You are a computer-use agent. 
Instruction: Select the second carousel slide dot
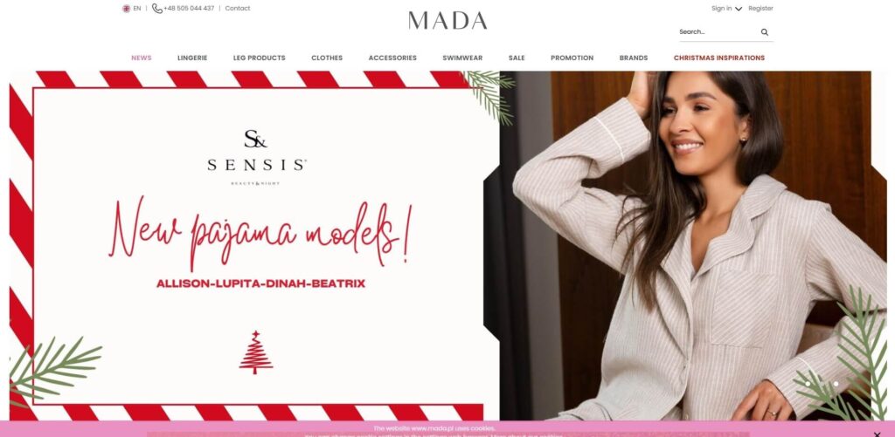point(822,384)
